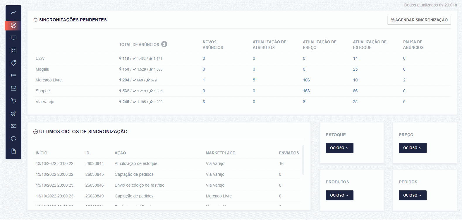Click Dados atualizados às 20:01h text
This screenshot has height=220, width=462.
pos(430,5)
